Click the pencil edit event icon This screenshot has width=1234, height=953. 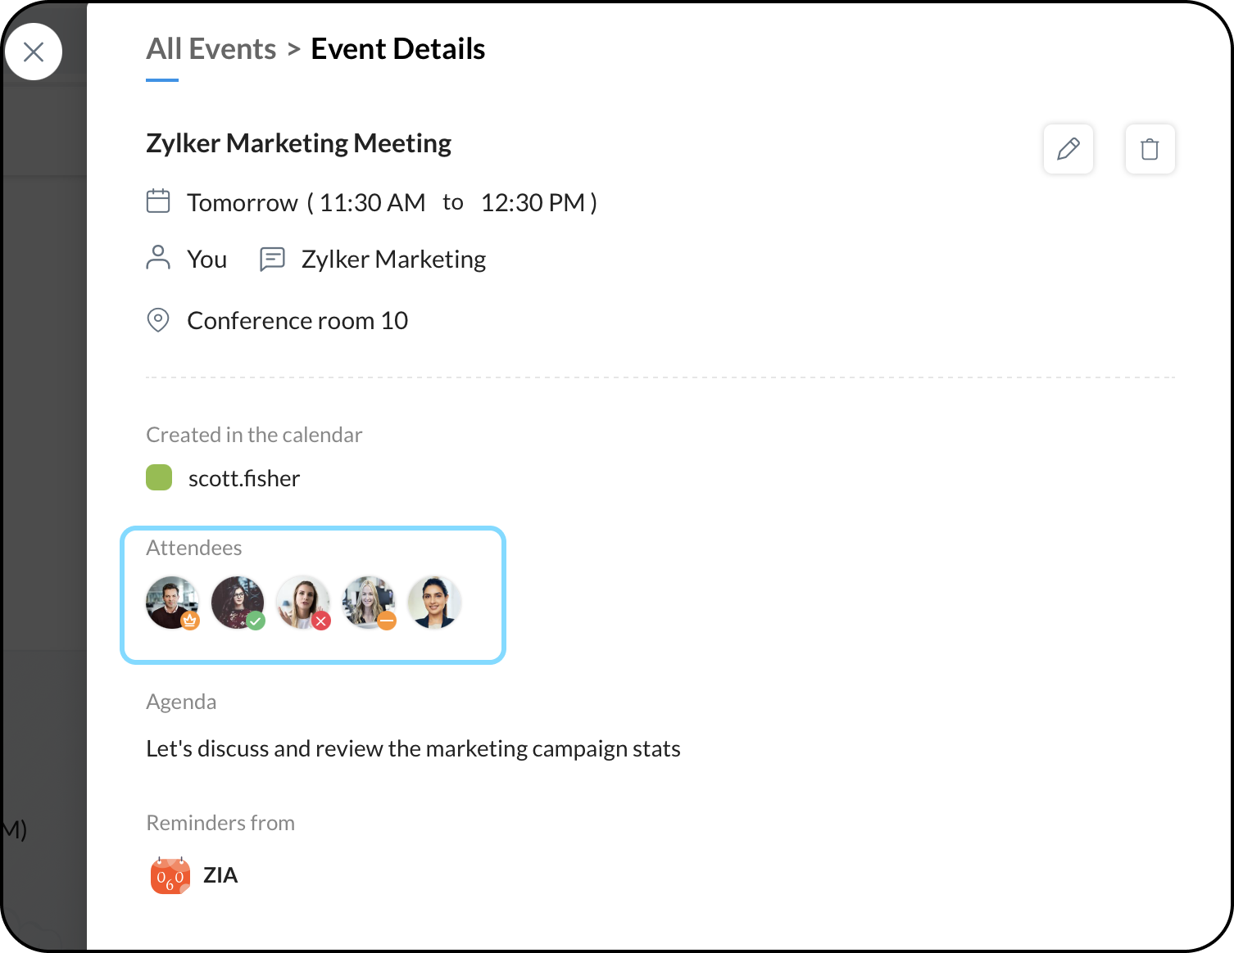[1068, 149]
